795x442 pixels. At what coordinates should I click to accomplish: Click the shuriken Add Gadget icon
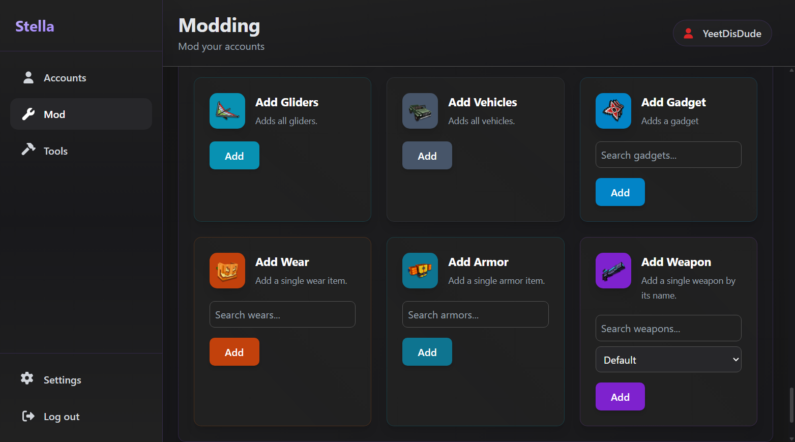click(613, 111)
